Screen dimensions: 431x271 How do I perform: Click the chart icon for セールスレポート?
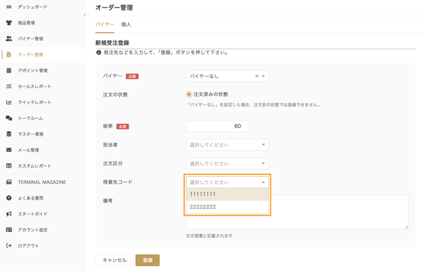9,86
